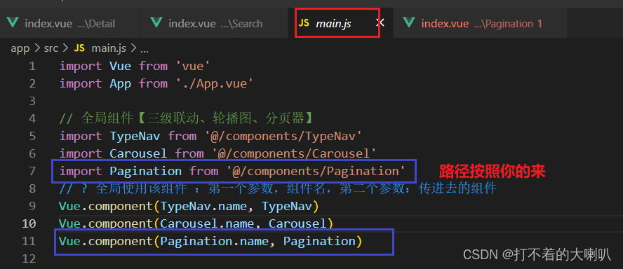
Task: Click the './App.vue' import path
Action: tap(213, 84)
